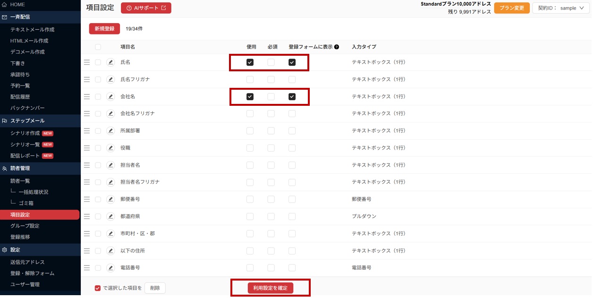Image resolution: width=594 pixels, height=298 pixels.
Task: Open the edit pencil for 郵便番号 row
Action: pos(110,199)
